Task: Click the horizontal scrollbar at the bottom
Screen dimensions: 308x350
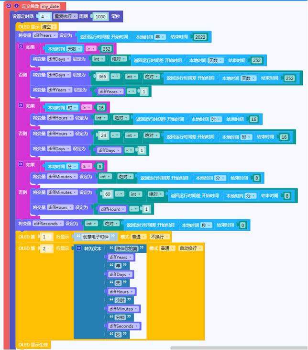Action: click(239, 348)
